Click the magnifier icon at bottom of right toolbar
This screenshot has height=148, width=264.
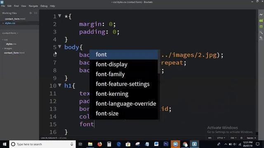pos(261,38)
